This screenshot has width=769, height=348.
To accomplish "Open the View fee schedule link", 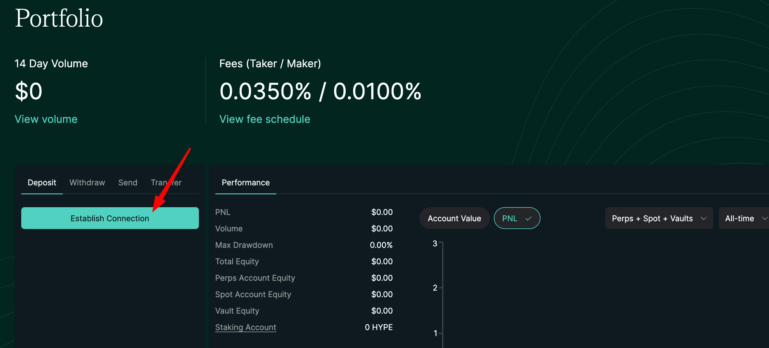I will 265,119.
